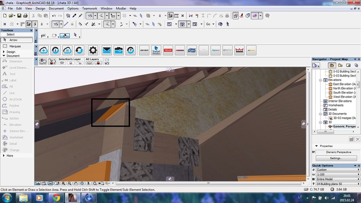361x203 pixels.
Task: Collapse the Elevations tree node
Action: click(320, 80)
